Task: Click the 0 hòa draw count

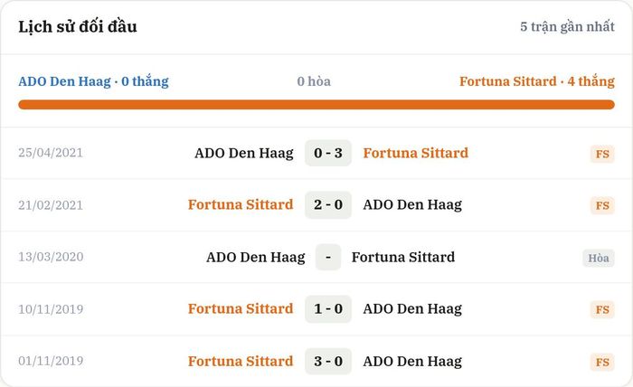Action: click(314, 81)
